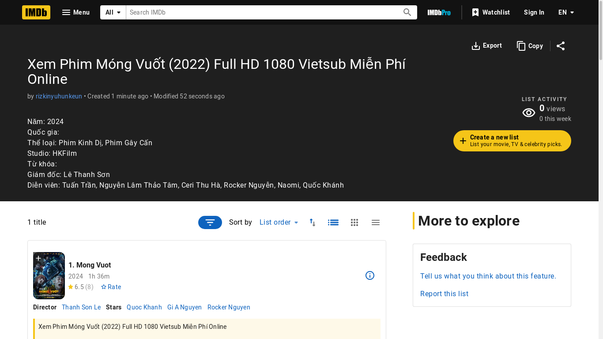This screenshot has width=603, height=339.
Task: Open director Thanh Son Le page
Action: (x=81, y=307)
